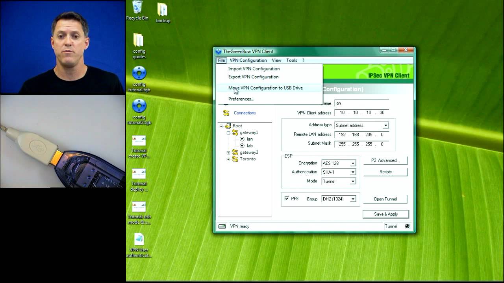Toggle the PFS checkbox

287,198
